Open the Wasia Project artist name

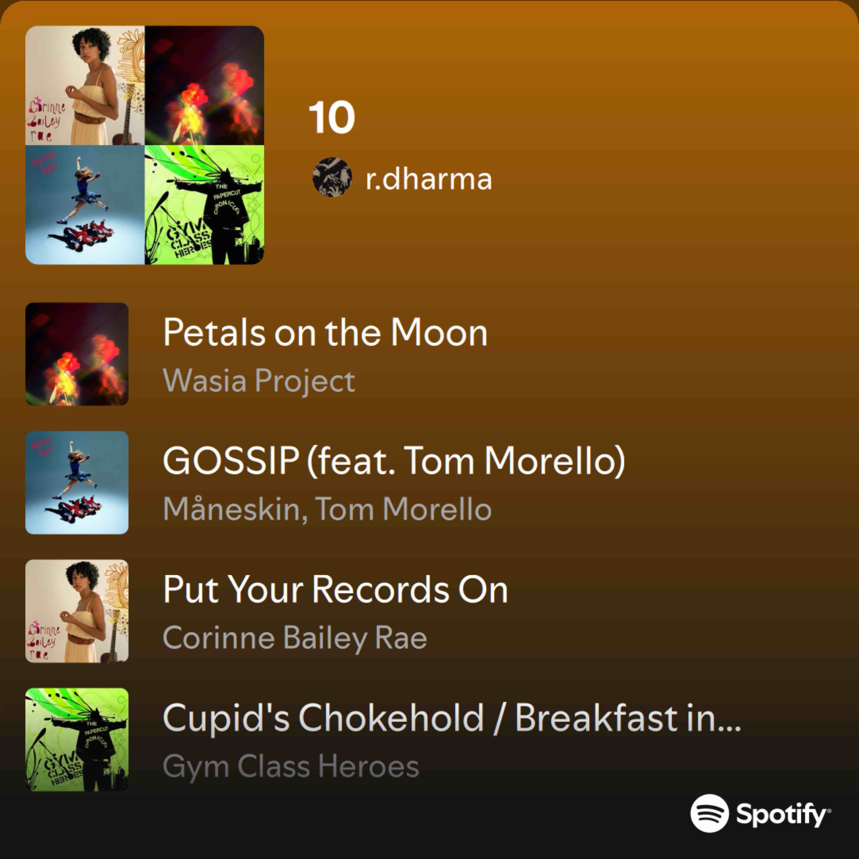coord(259,381)
